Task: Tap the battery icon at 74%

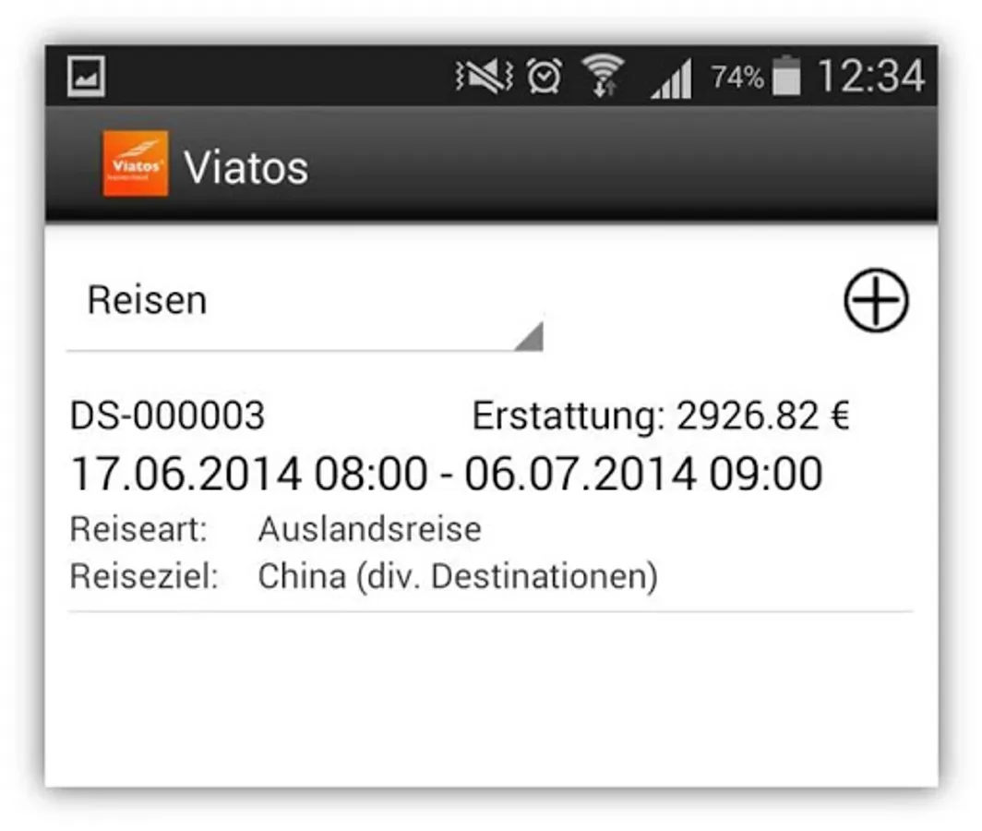Action: point(786,76)
